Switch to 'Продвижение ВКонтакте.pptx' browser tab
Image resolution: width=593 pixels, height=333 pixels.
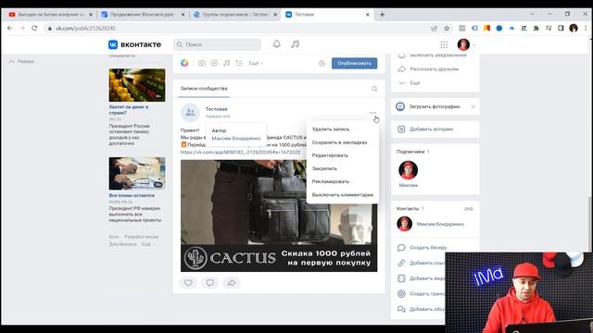point(143,15)
